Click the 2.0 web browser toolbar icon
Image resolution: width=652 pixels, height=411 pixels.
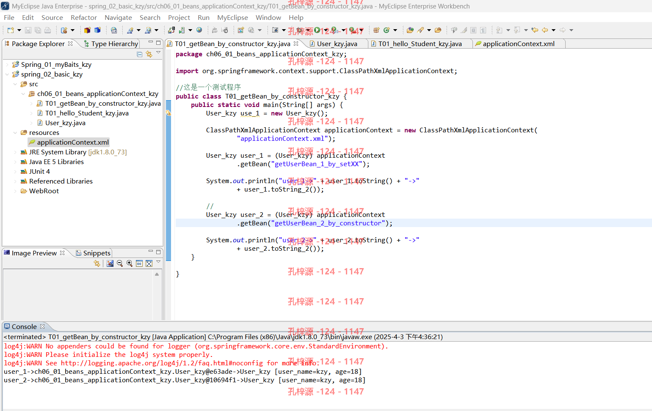click(x=114, y=30)
